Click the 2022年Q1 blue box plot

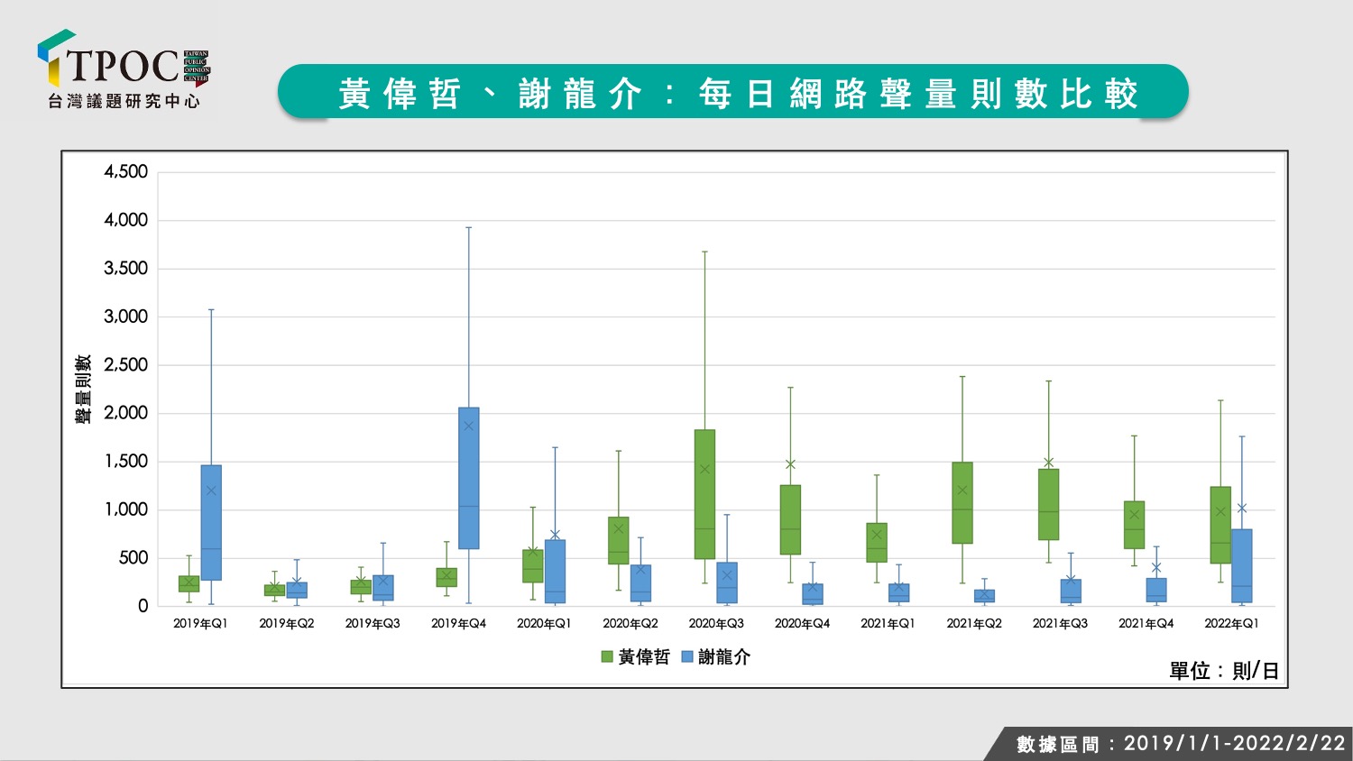(x=1242, y=565)
